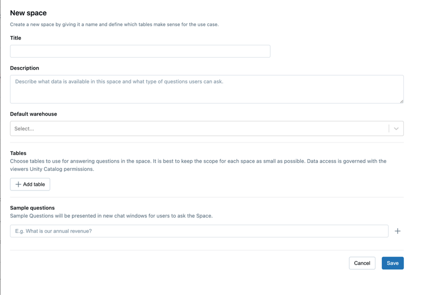Click the plus icon inside Add table

click(x=19, y=184)
